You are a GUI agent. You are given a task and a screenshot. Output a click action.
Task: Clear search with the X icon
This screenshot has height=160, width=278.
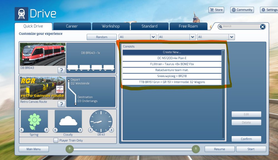click(x=262, y=27)
